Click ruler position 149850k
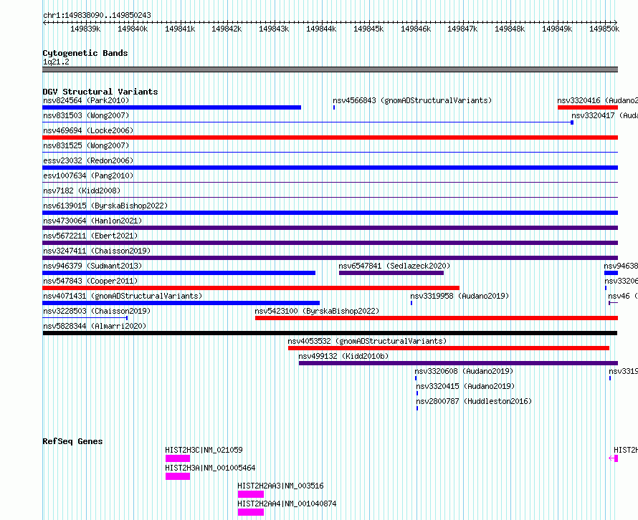Image resolution: width=638 pixels, height=520 pixels. (x=604, y=29)
